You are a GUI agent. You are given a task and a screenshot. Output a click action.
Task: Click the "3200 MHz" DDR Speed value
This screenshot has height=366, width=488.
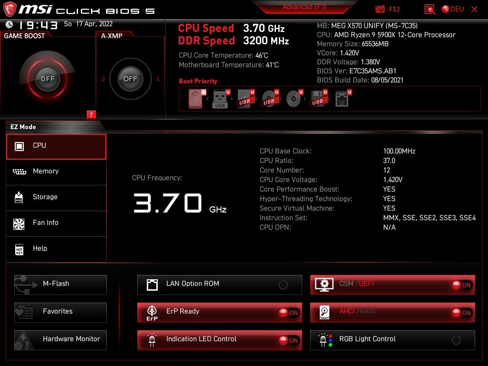click(266, 41)
